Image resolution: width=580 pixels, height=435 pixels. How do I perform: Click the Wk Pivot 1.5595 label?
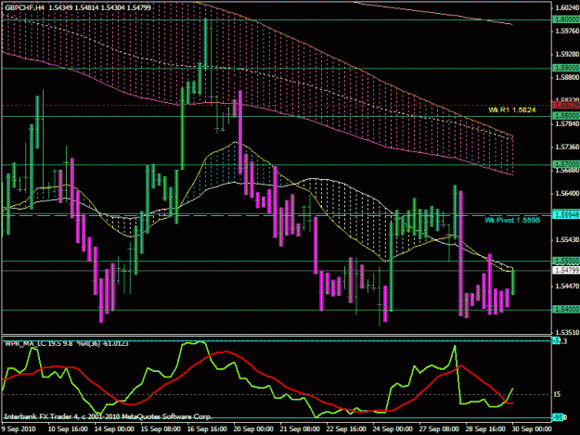tap(512, 220)
